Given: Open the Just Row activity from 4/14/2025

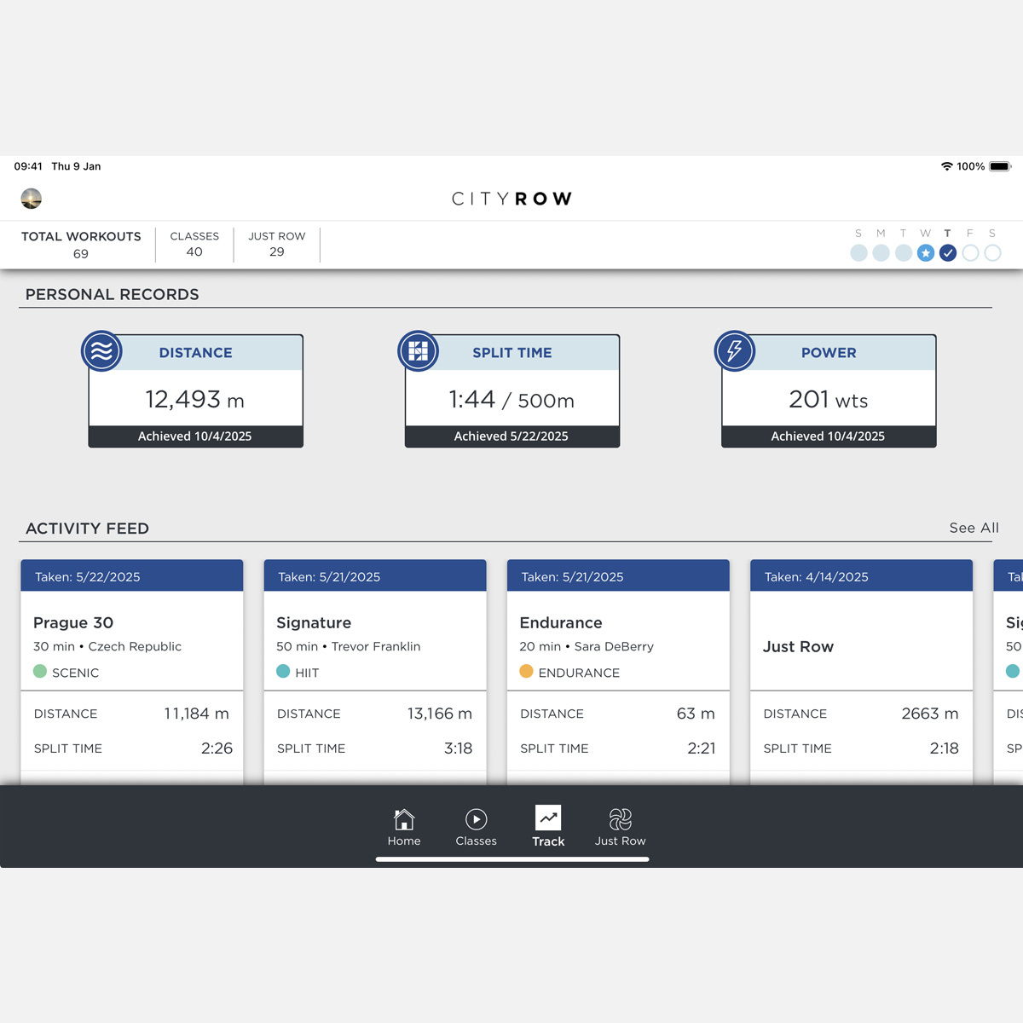Looking at the screenshot, I should (x=861, y=672).
